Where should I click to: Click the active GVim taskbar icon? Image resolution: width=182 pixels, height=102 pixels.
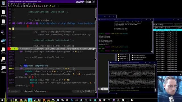point(30,100)
